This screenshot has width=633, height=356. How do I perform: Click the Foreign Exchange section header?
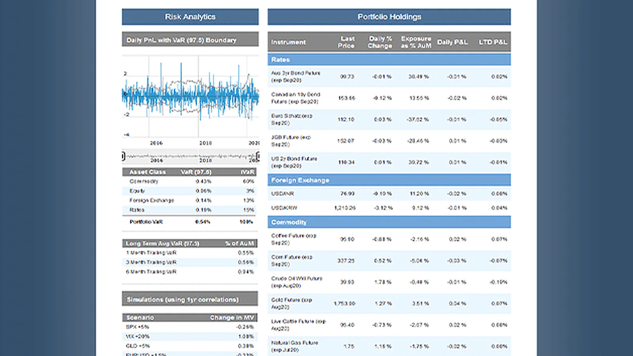(x=389, y=180)
